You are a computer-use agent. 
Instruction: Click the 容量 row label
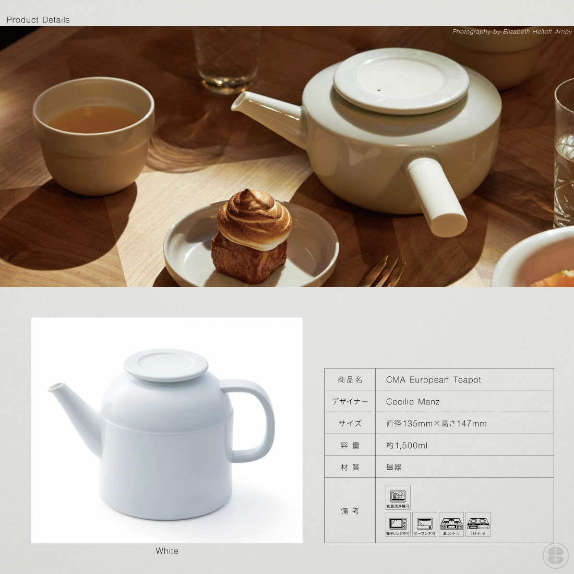tap(350, 446)
